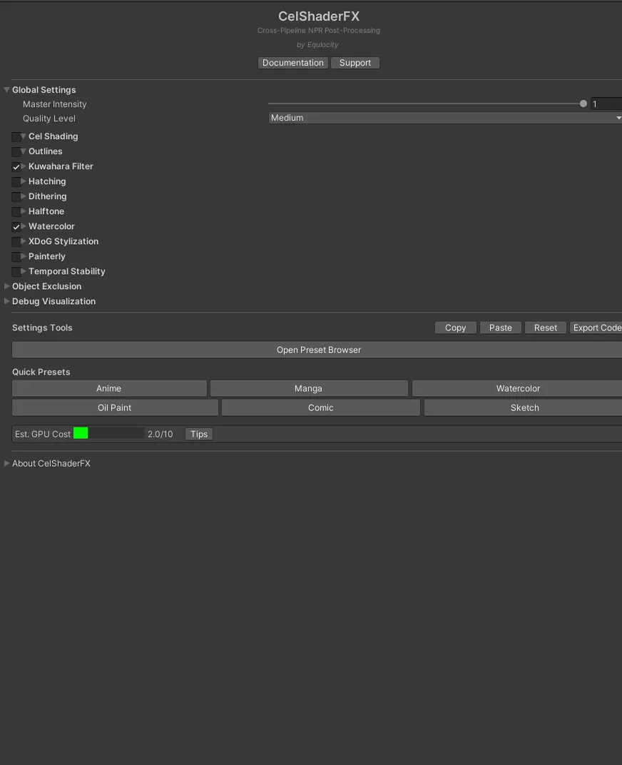Apply the Comic quick preset
The width and height of the screenshot is (622, 765).
click(320, 407)
